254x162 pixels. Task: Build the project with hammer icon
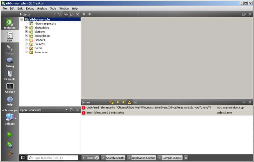[x=10, y=154]
